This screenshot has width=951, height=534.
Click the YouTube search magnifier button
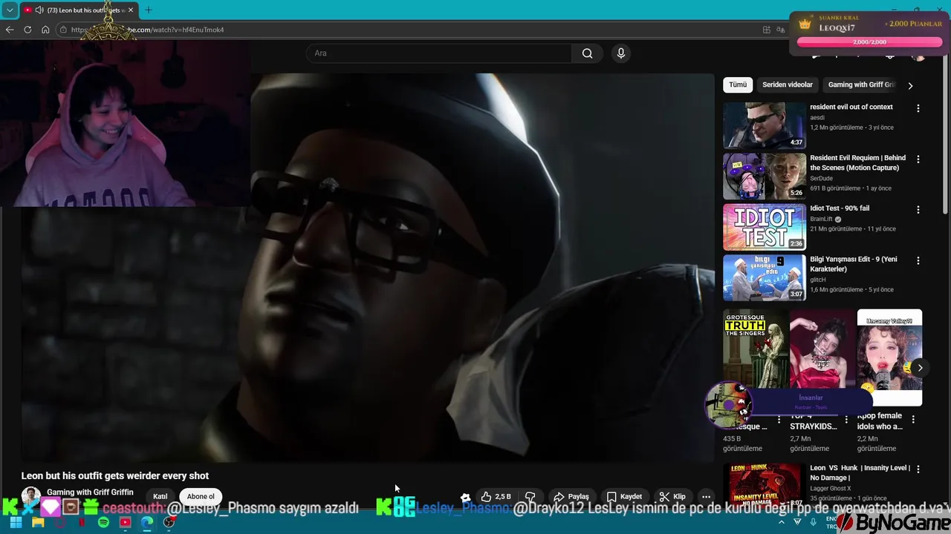[587, 53]
